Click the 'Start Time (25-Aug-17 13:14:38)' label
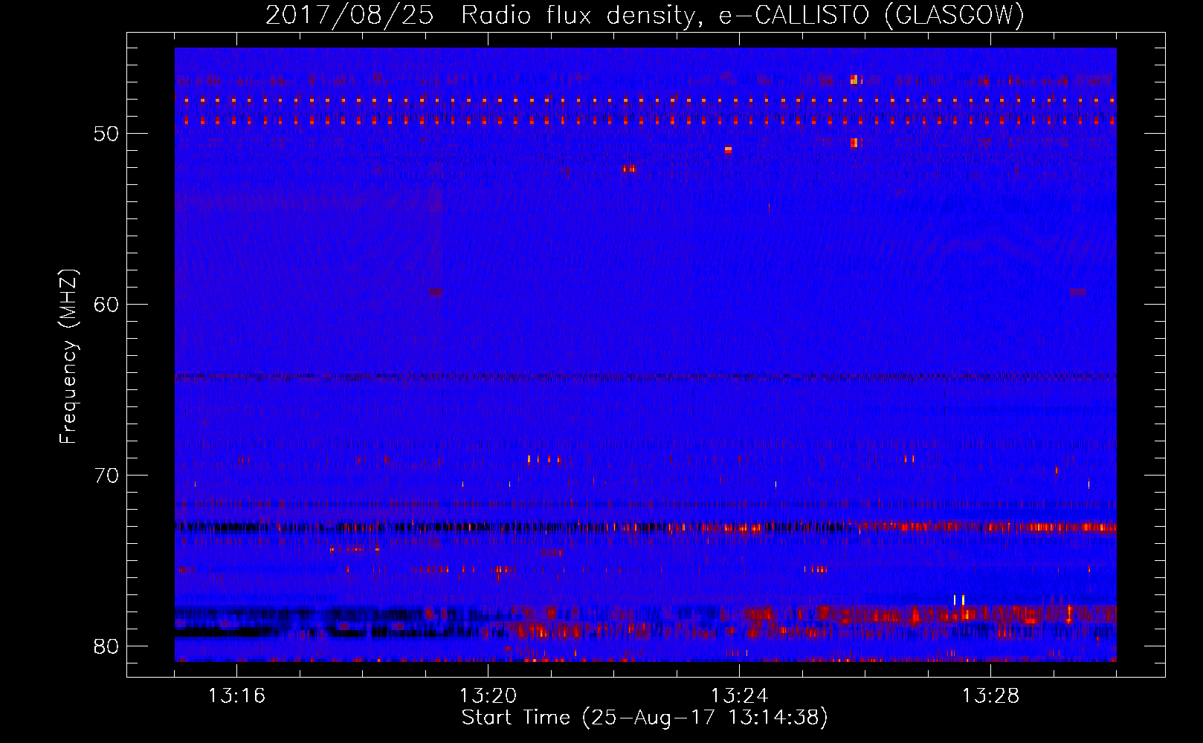This screenshot has width=1203, height=743. pyautogui.click(x=645, y=718)
